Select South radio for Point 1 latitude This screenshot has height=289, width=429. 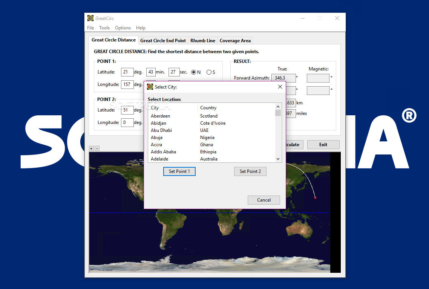coord(209,72)
